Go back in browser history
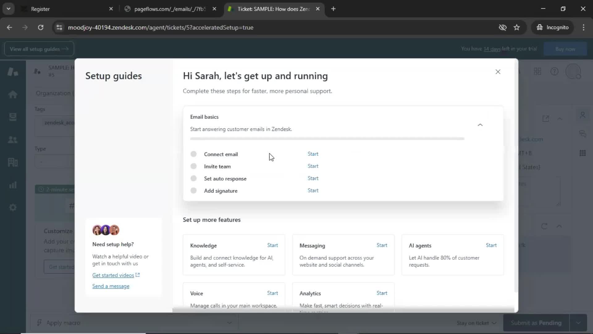Viewport: 593px width, 334px height. click(10, 28)
